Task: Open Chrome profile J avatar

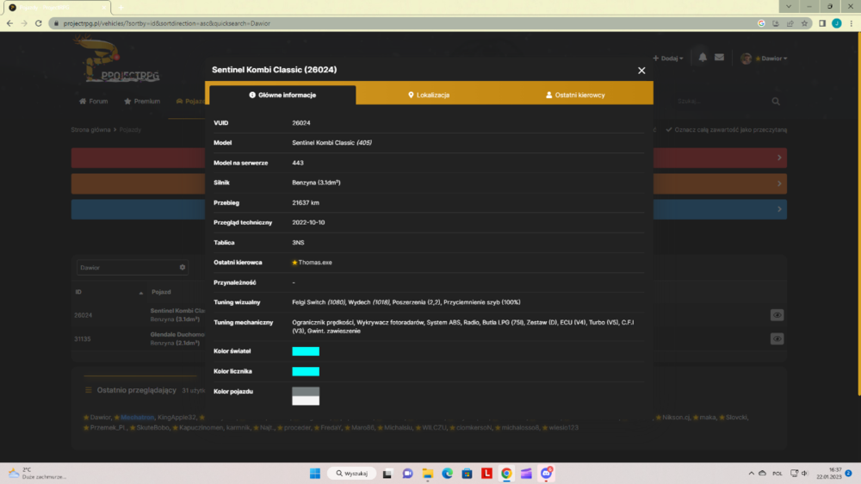Action: tap(836, 23)
